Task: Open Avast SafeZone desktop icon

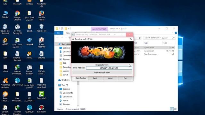Action: tap(5, 96)
